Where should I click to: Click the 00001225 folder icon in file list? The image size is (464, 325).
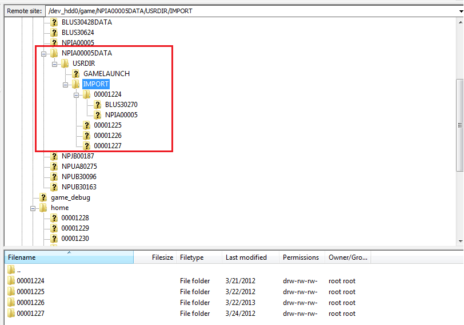coord(11,291)
